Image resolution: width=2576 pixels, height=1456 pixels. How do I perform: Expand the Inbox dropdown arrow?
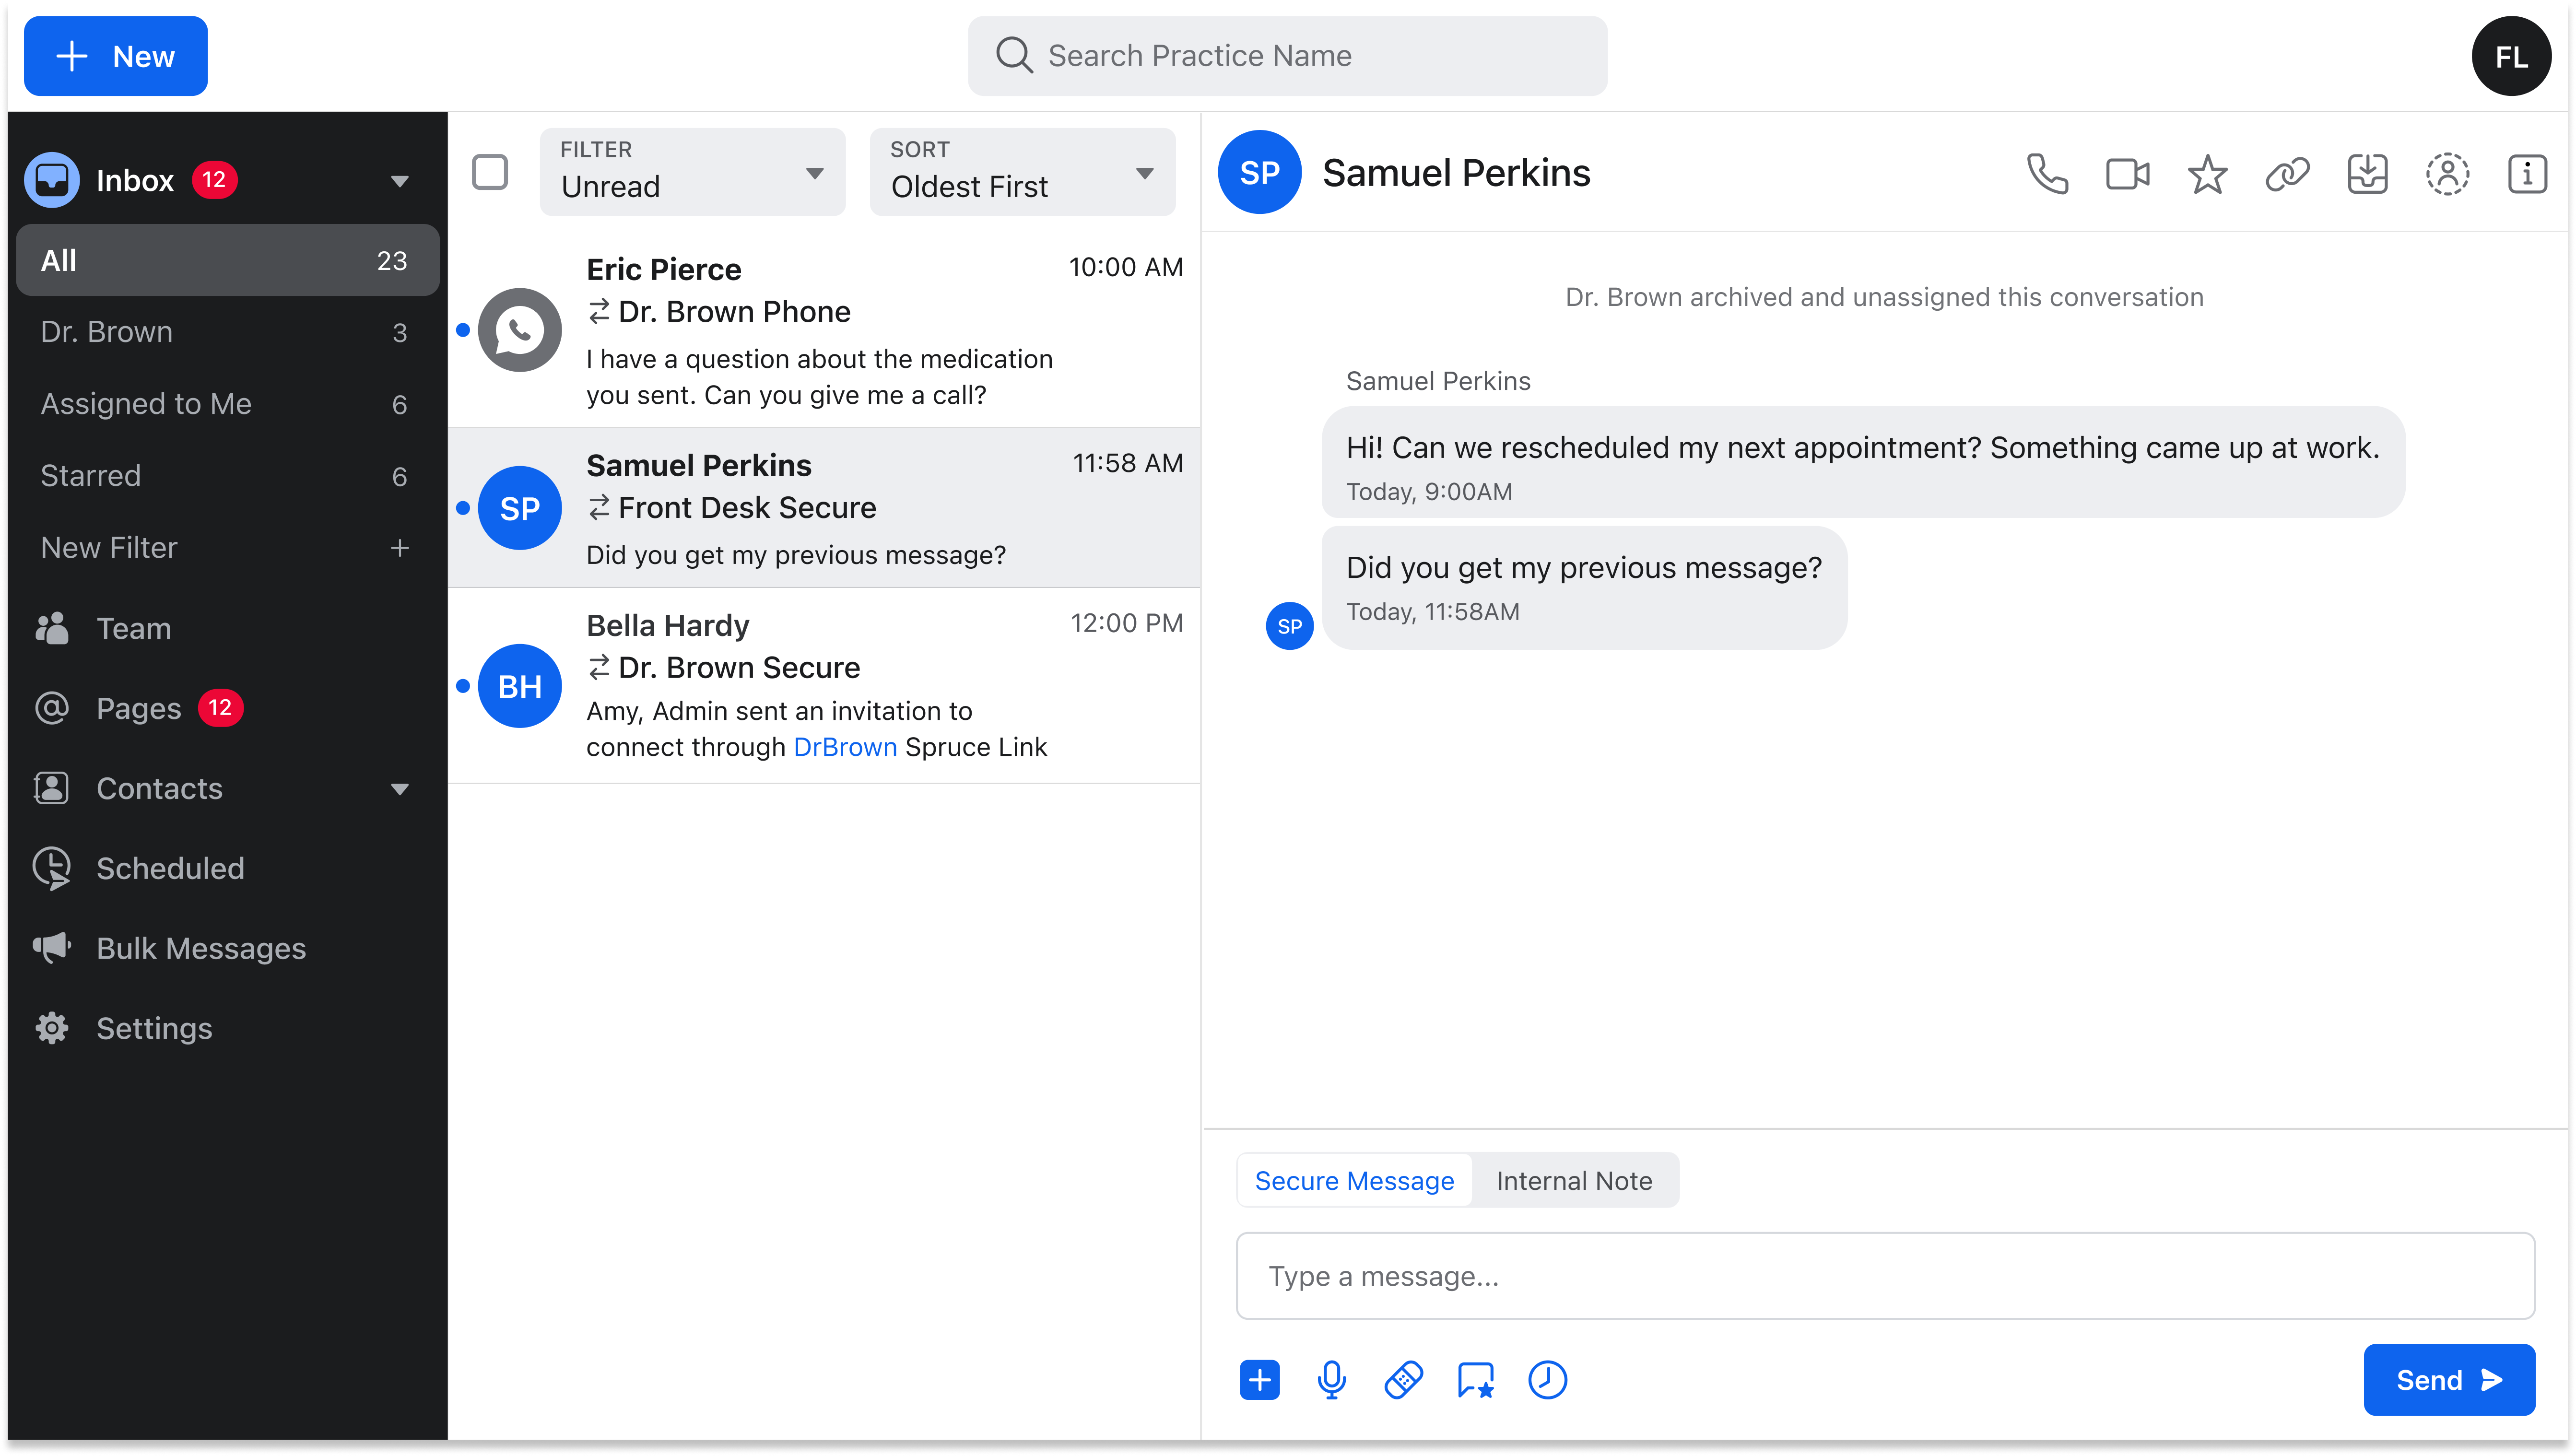(399, 181)
